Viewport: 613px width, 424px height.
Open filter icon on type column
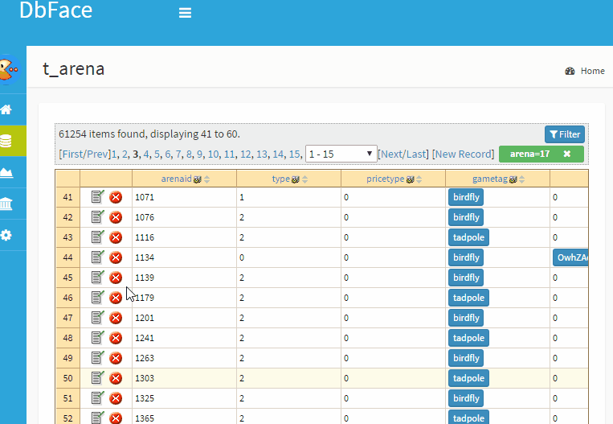[296, 179]
